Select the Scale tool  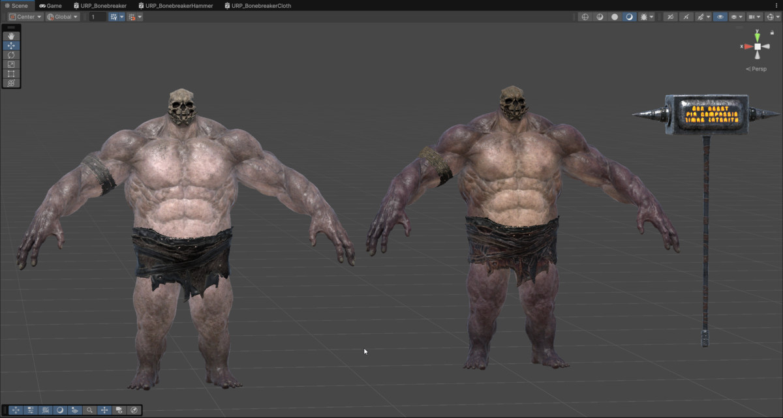point(11,65)
